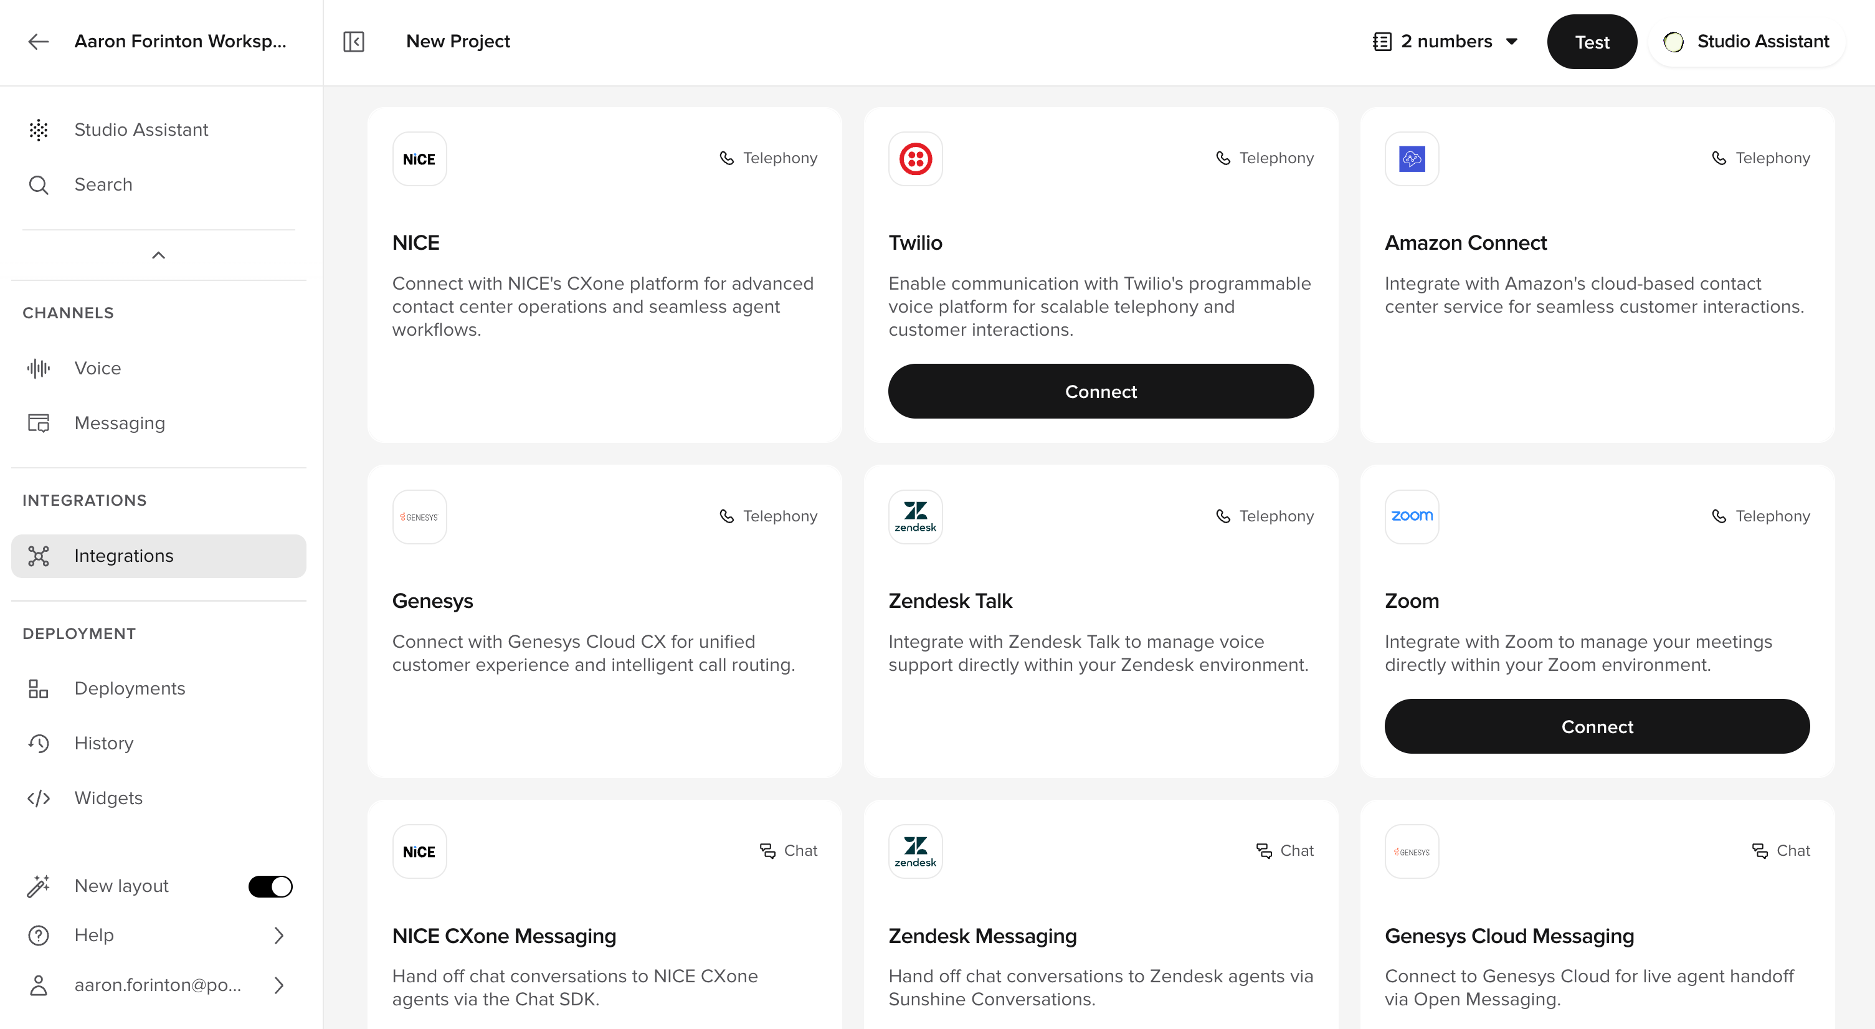Click the Twilio logo icon

(915, 159)
